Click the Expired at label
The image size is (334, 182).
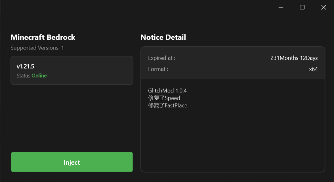tap(162, 58)
